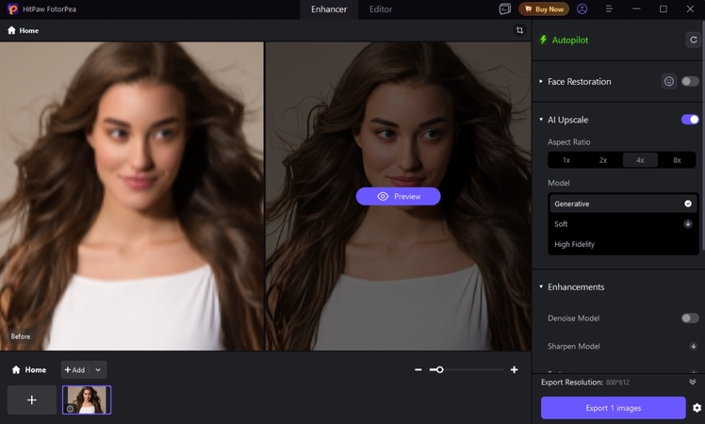
Task: Toggle Face Restoration switch on
Action: click(690, 81)
